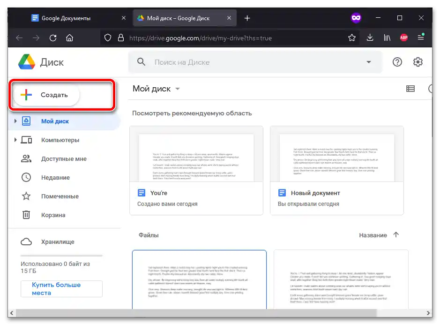Click the Название sort label
Viewport: 440px width, 325px height.
373,235
